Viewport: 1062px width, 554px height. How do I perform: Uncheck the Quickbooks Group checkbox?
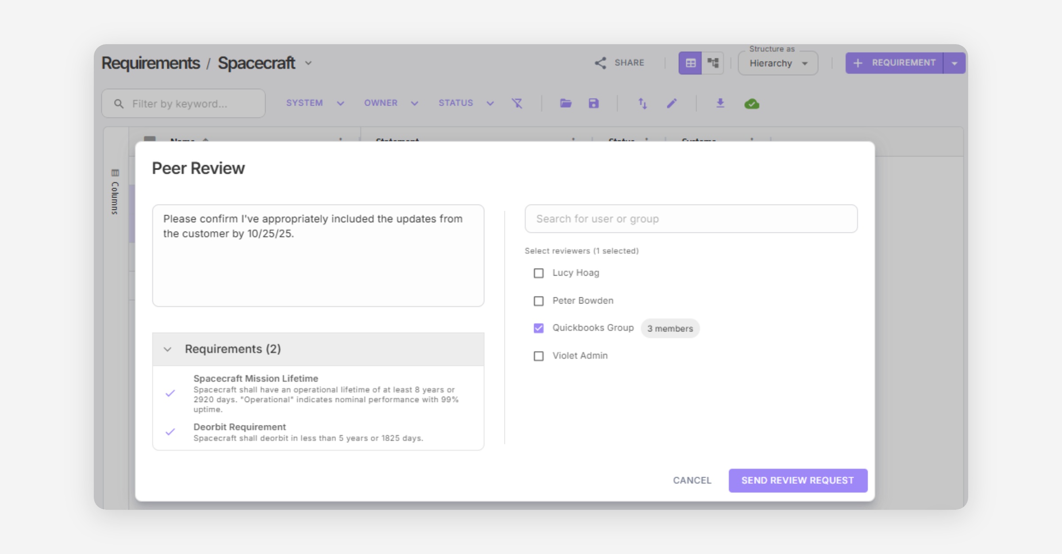pyautogui.click(x=539, y=328)
